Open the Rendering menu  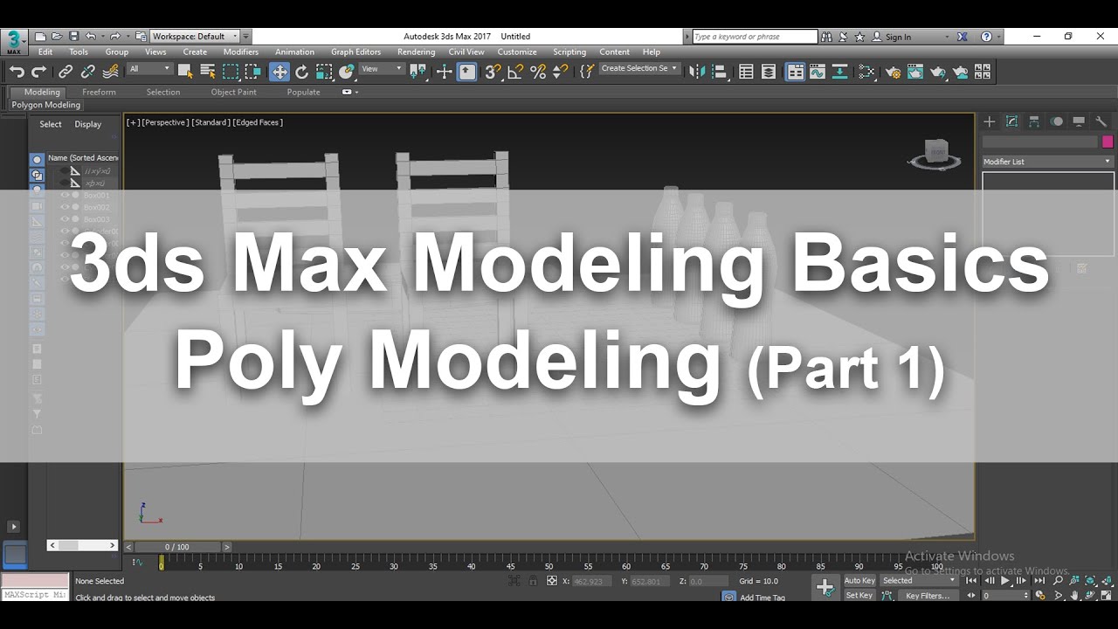tap(416, 52)
